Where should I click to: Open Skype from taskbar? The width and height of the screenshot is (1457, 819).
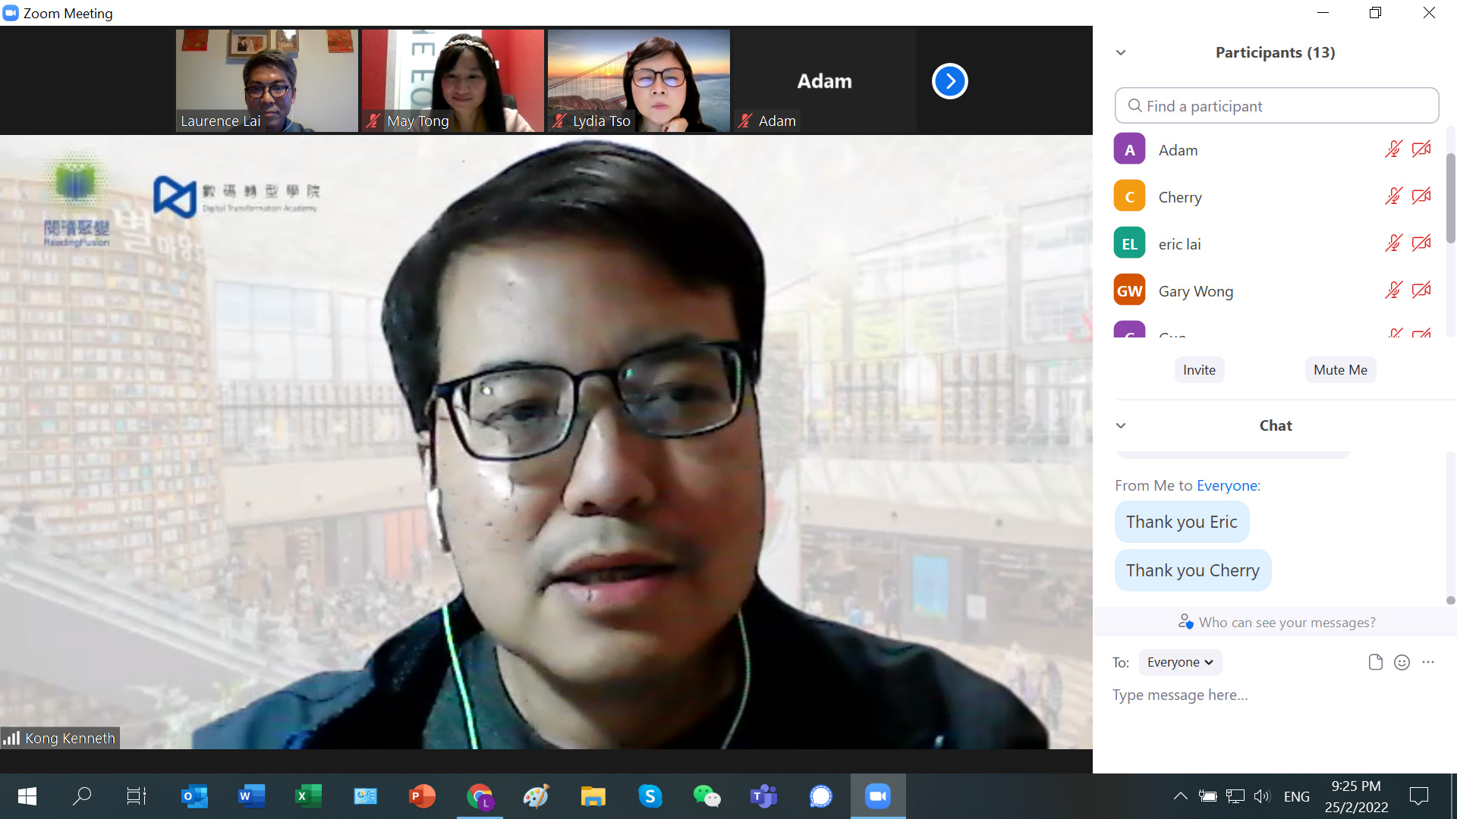tap(650, 796)
